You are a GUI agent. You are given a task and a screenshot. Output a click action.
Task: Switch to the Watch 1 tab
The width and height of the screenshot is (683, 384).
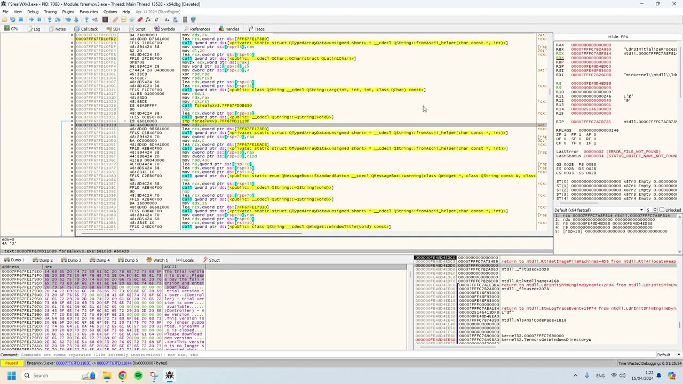157,260
